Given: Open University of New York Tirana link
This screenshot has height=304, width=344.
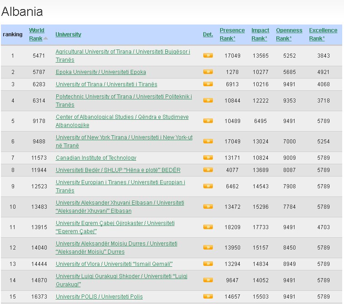Looking at the screenshot, I should point(124,141).
